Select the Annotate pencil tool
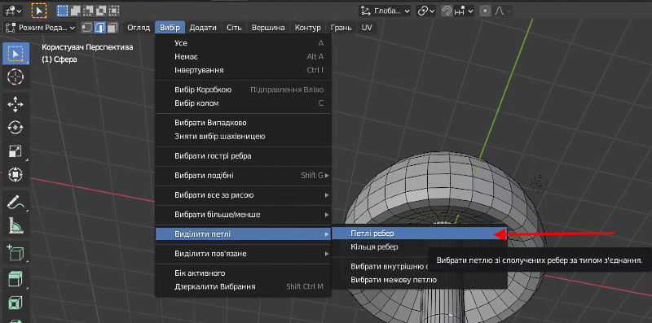The width and height of the screenshot is (652, 323). 15,203
